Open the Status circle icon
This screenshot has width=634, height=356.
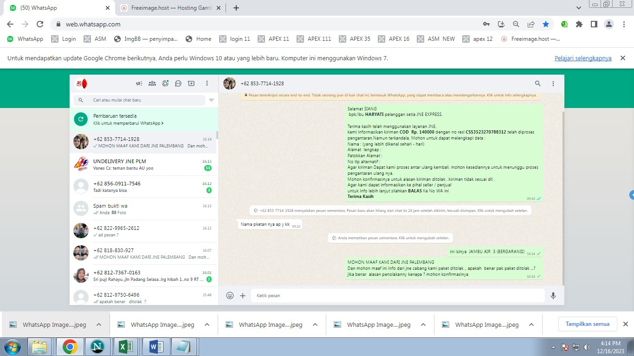[165, 83]
